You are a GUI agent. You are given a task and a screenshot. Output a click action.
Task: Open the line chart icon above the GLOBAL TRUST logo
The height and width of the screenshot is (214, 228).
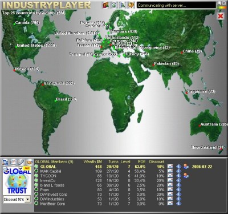click(13, 162)
